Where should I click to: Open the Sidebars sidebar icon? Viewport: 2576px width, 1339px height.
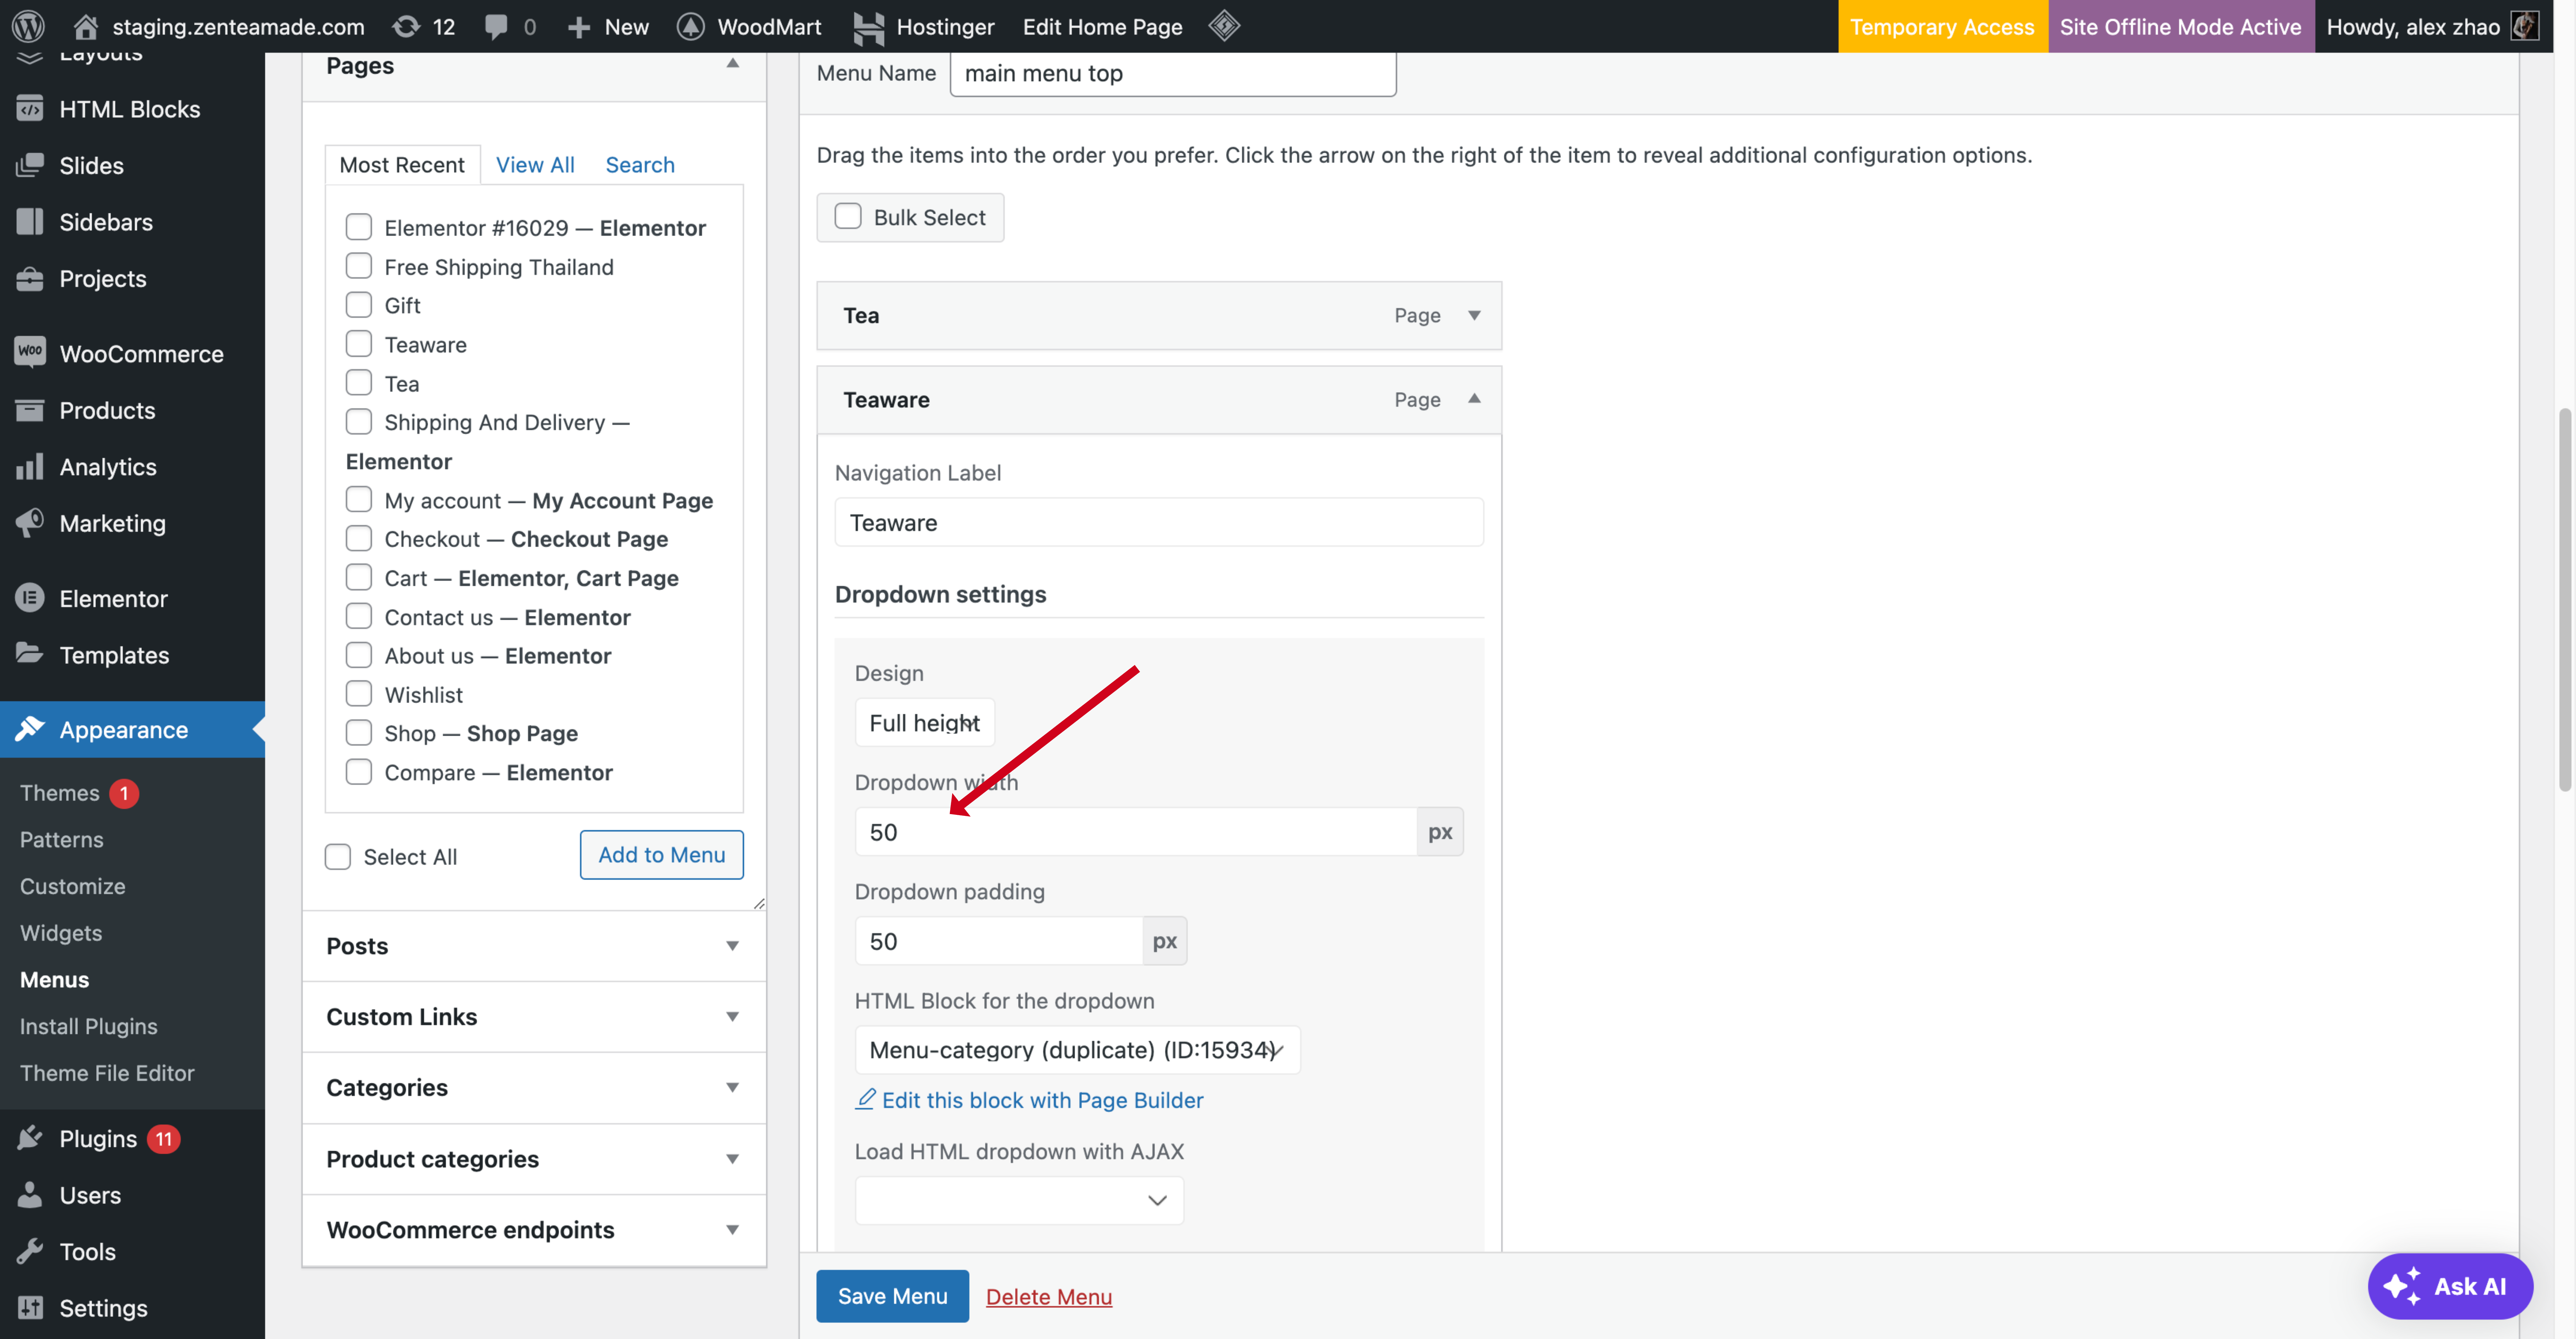tap(30, 221)
